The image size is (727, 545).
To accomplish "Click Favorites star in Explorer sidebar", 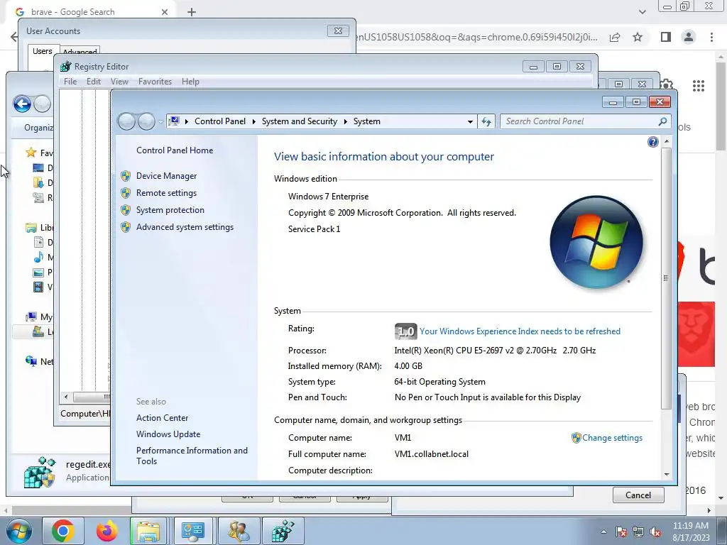I will point(31,153).
